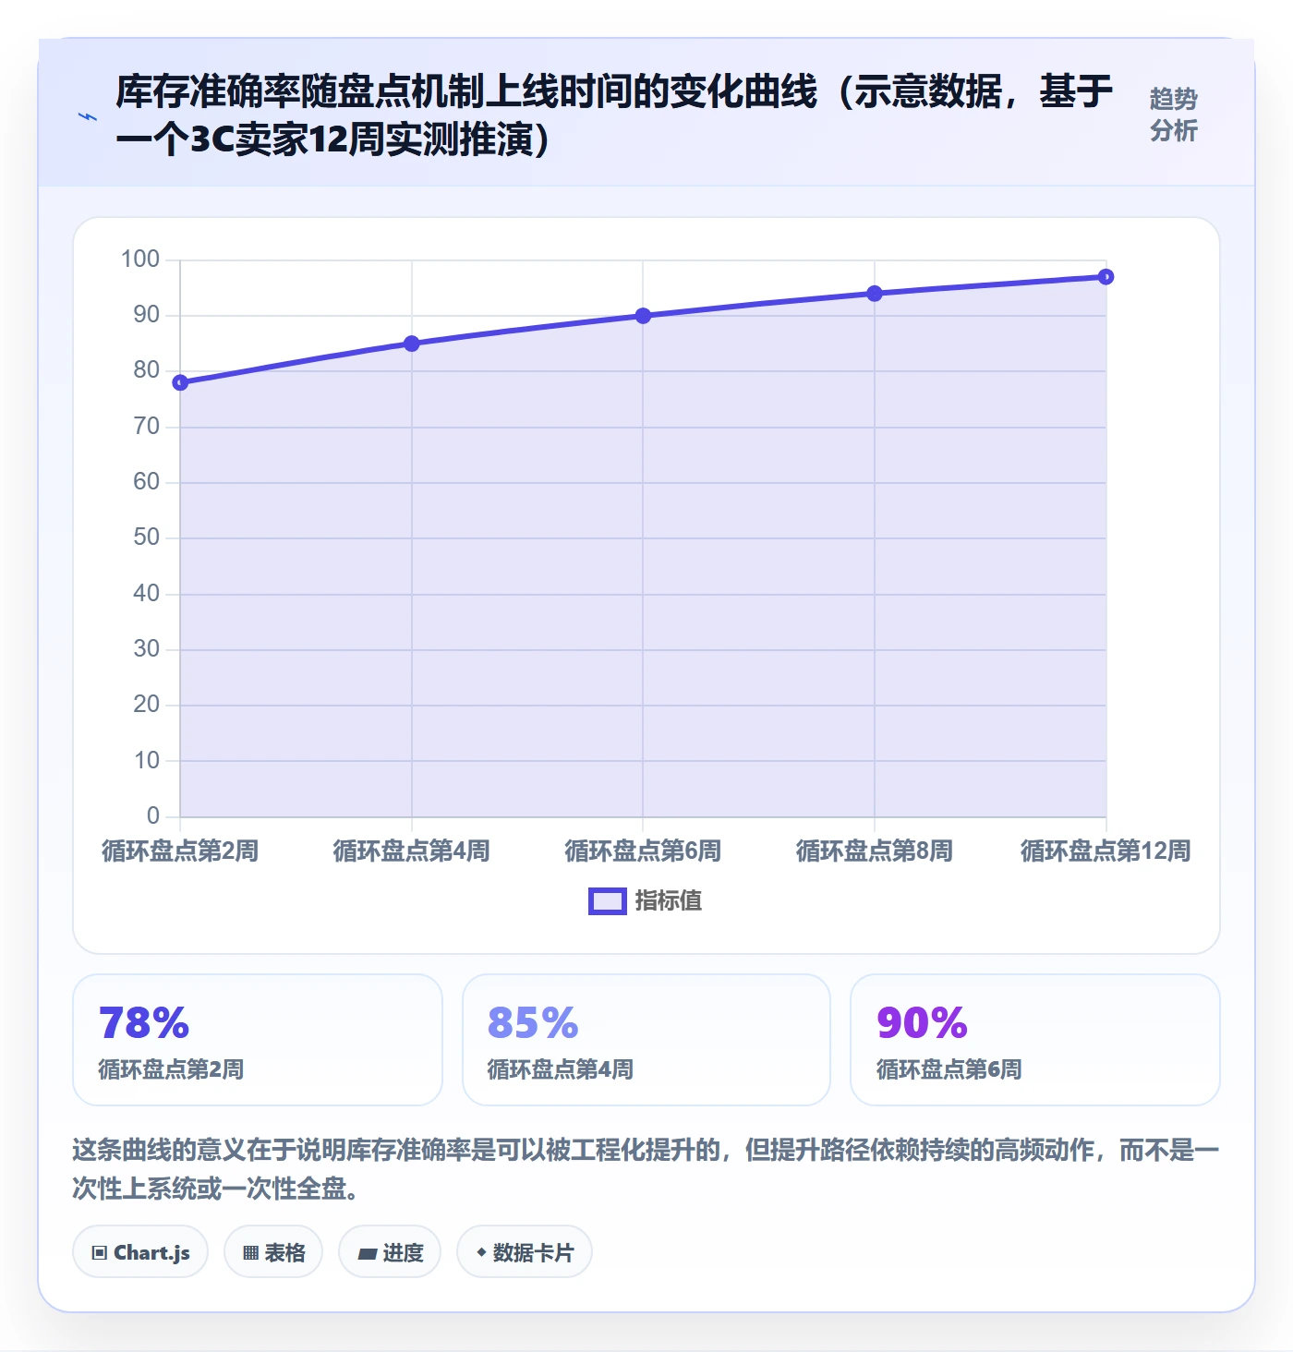1293x1352 pixels.
Task: Select the 数据卡片 tag
Action: pyautogui.click(x=525, y=1252)
